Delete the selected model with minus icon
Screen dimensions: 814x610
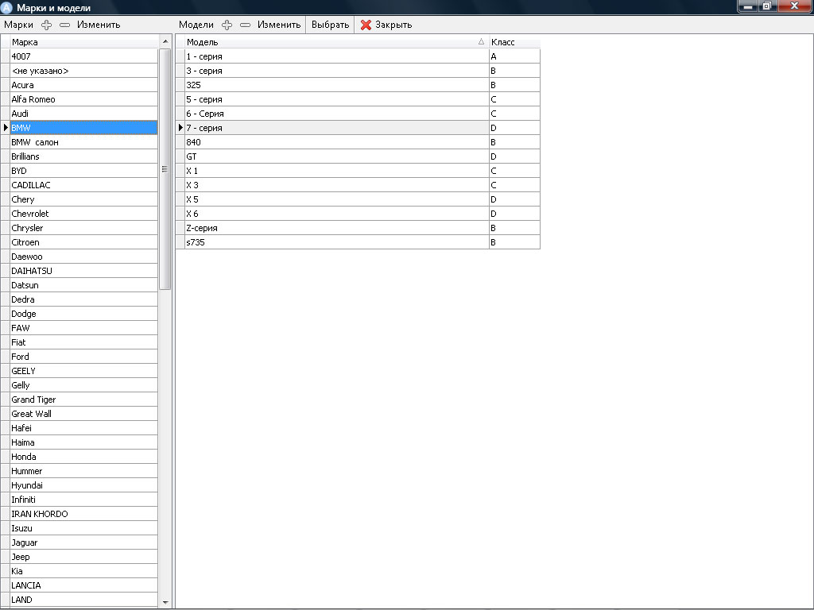(x=245, y=25)
